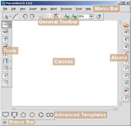Select the rectangle selection tool
This screenshot has width=131, height=126.
click(x=5, y=17)
